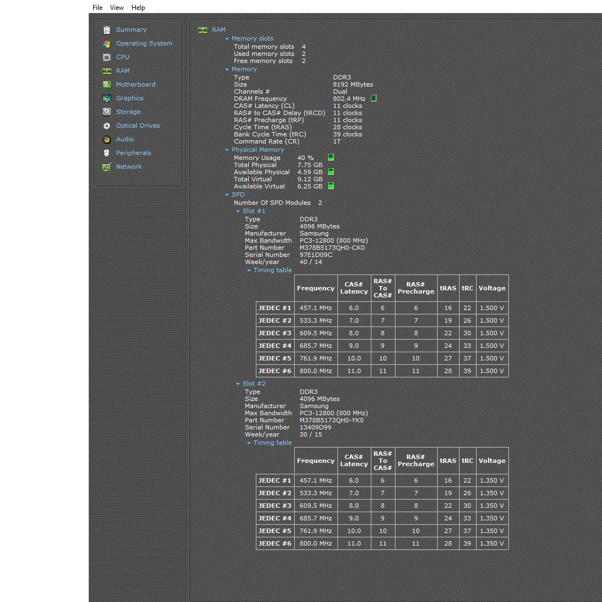This screenshot has width=602, height=602.
Task: Open the File menu
Action: click(x=98, y=8)
